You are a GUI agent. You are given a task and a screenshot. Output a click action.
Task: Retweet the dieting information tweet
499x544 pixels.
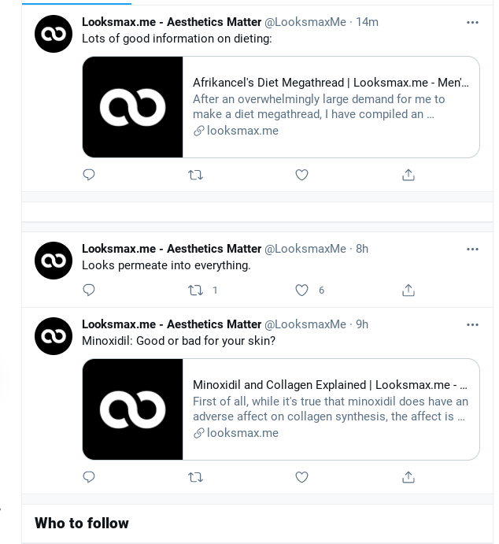click(195, 175)
